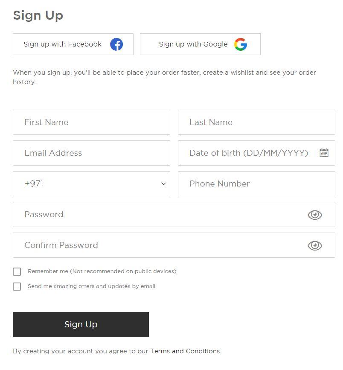Click the Phone Number input box
Screen dimensions: 343x370
256,184
